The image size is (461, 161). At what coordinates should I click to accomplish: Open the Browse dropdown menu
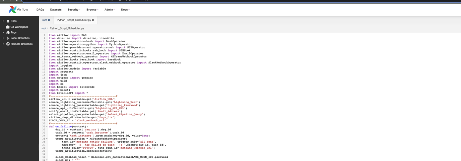[92, 10]
